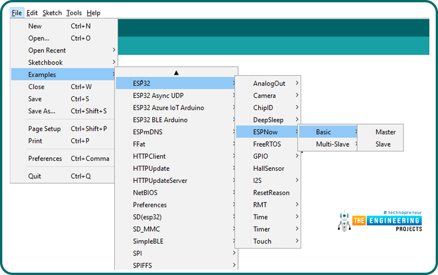Open the ESPmDNS examples submenu
This screenshot has width=438, height=275.
click(176, 132)
